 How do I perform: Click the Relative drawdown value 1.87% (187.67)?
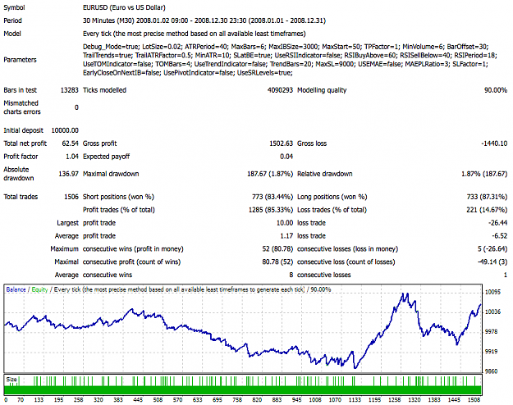click(x=484, y=174)
